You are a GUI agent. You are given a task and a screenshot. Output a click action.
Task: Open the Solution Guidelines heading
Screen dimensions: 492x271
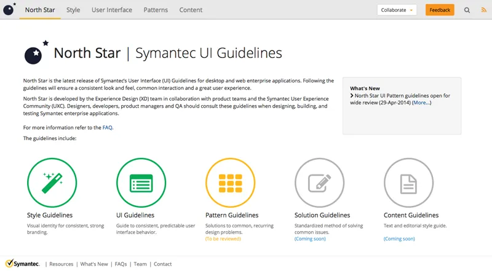(322, 215)
